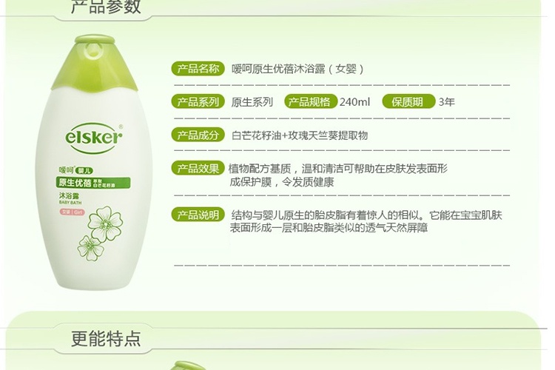
Task: Click the elsker logo on the bottle
Action: [94, 138]
